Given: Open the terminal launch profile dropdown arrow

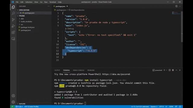Looking at the screenshot, I should (x=166, y=70).
